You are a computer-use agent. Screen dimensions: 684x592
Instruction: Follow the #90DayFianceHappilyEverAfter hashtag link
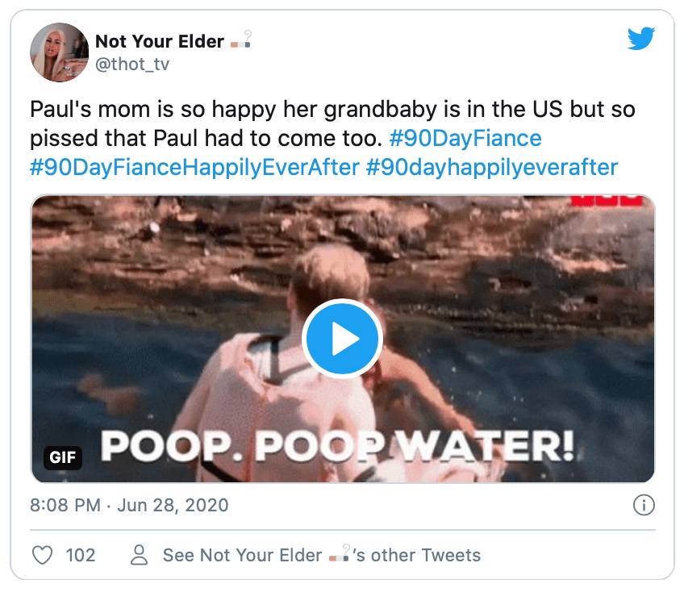(194, 167)
